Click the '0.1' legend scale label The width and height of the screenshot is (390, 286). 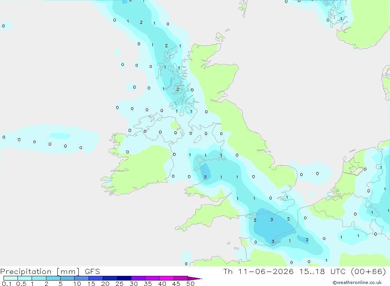point(7,284)
